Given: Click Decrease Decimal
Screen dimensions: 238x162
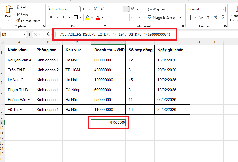Looking at the screenshot, I should (222, 17).
